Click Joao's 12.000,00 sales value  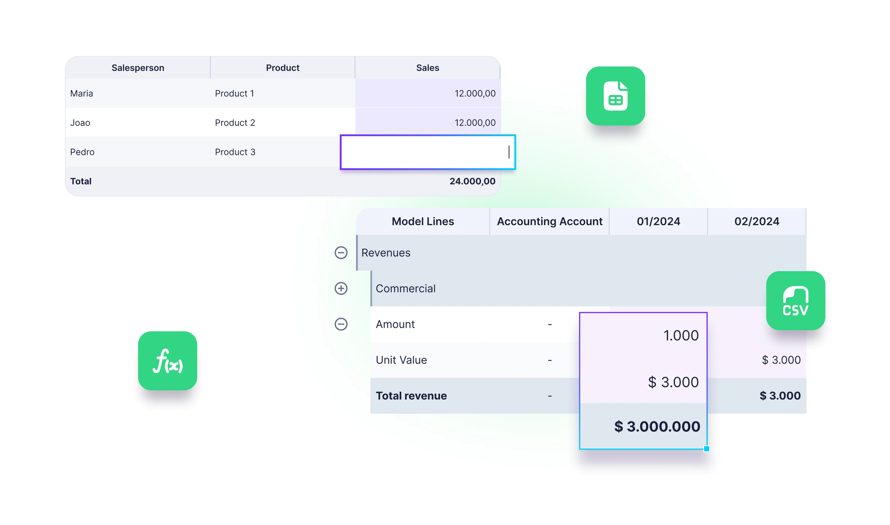475,123
